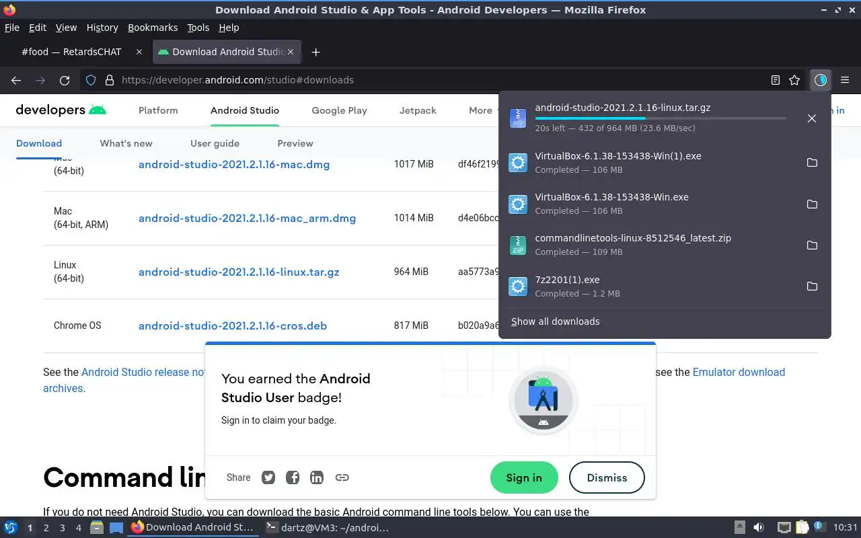Open the Help menu
This screenshot has width=861, height=538.
[229, 28]
